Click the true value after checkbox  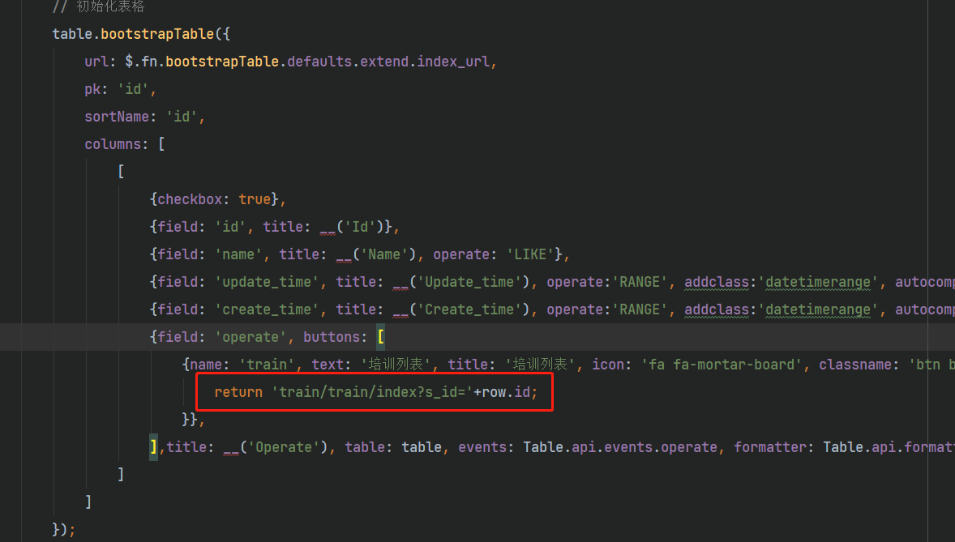tap(255, 199)
